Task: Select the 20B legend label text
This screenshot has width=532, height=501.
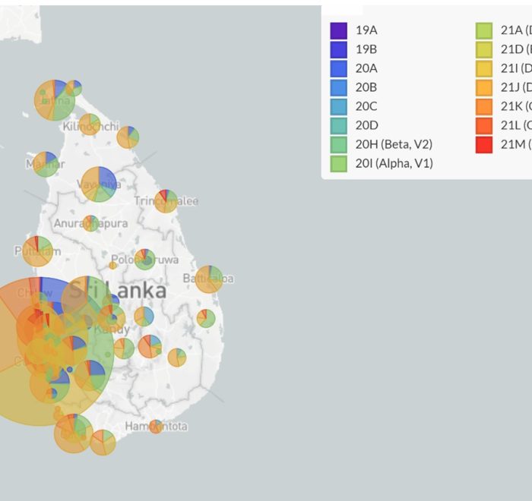Action: point(366,87)
